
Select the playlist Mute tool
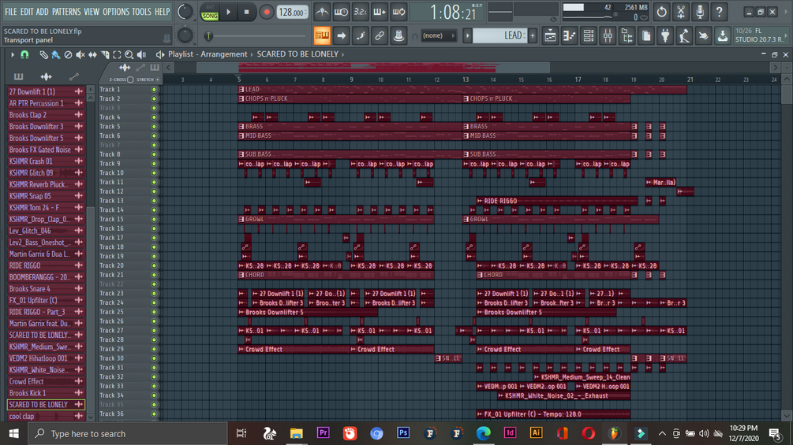click(80, 54)
